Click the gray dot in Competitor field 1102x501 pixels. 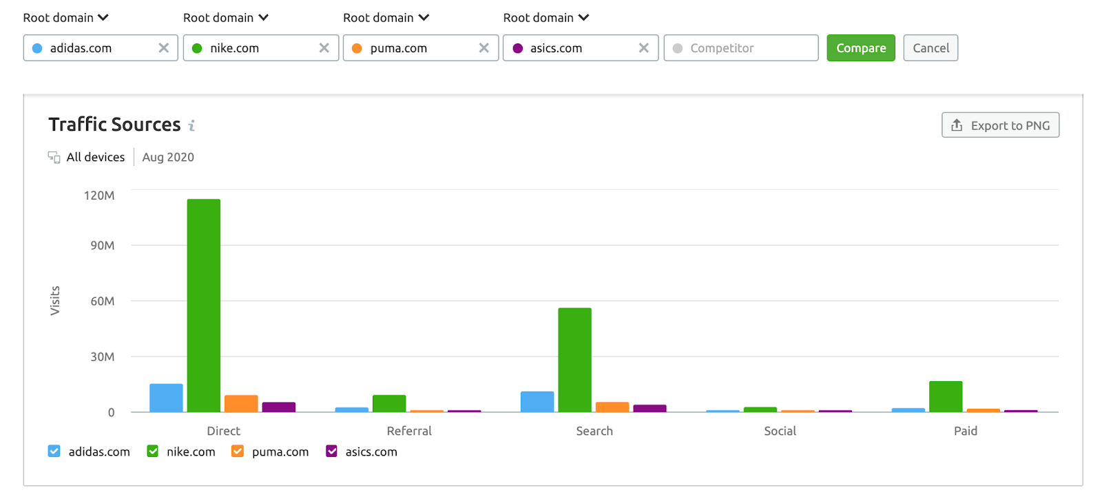pos(678,48)
